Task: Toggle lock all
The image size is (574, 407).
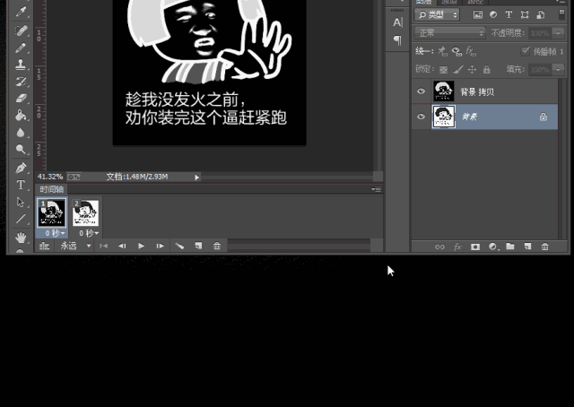Action: point(486,70)
